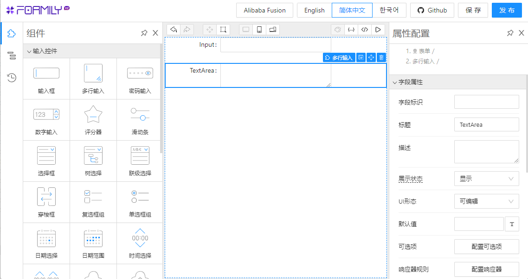Select the 树选择 tree select component
Image resolution: width=528 pixels, height=279 pixels.
(93, 161)
